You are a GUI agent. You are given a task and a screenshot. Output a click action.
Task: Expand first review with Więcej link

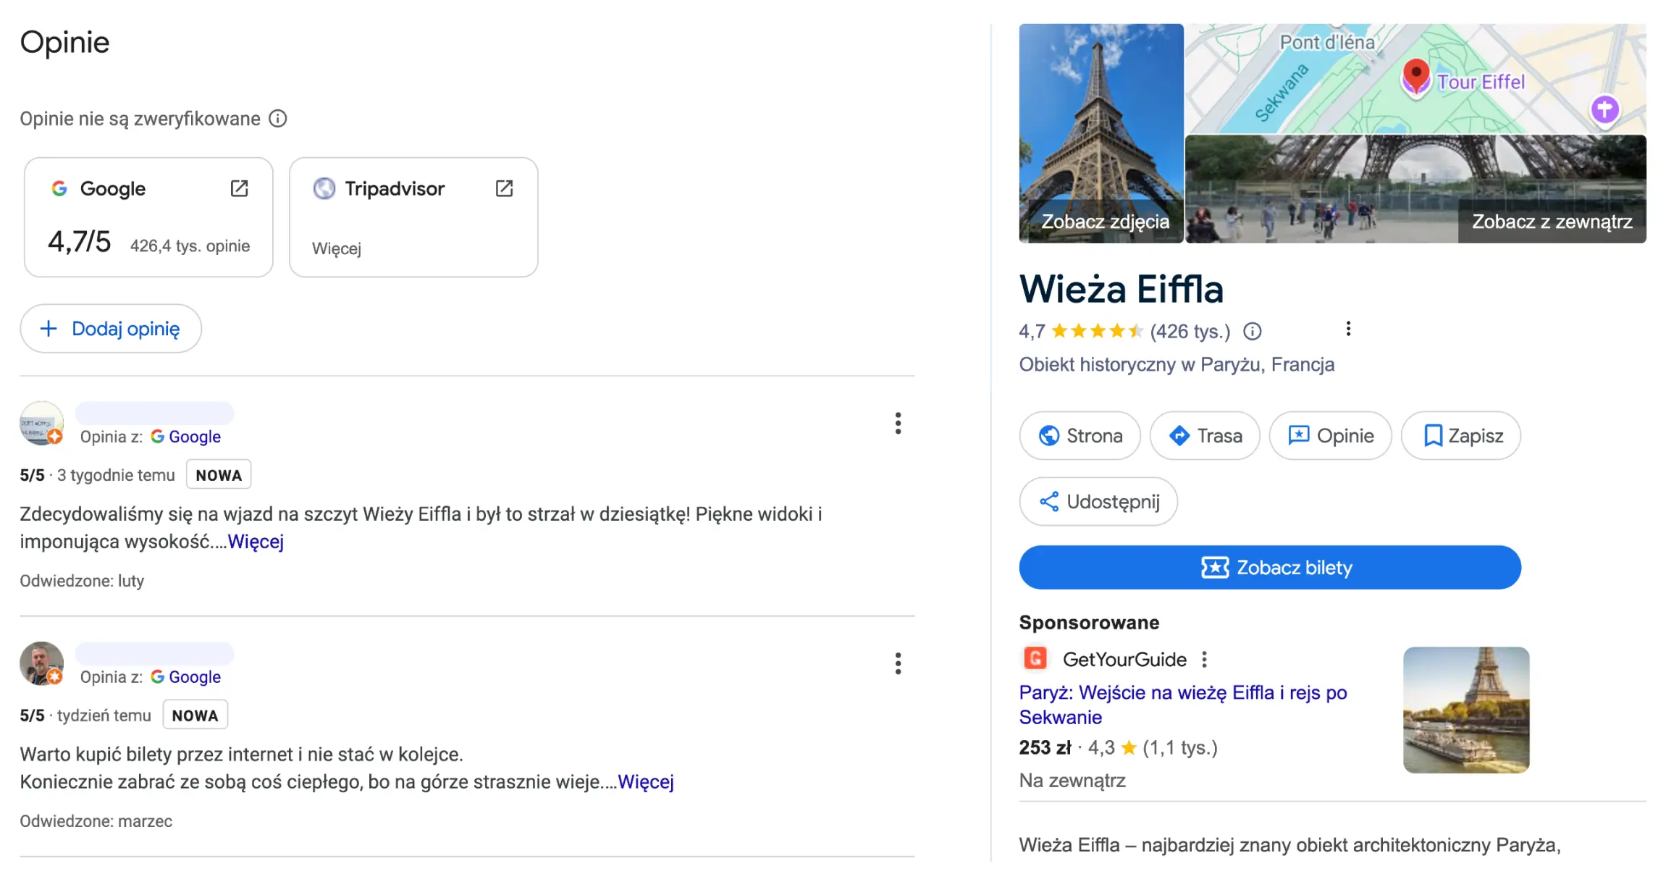(x=256, y=542)
